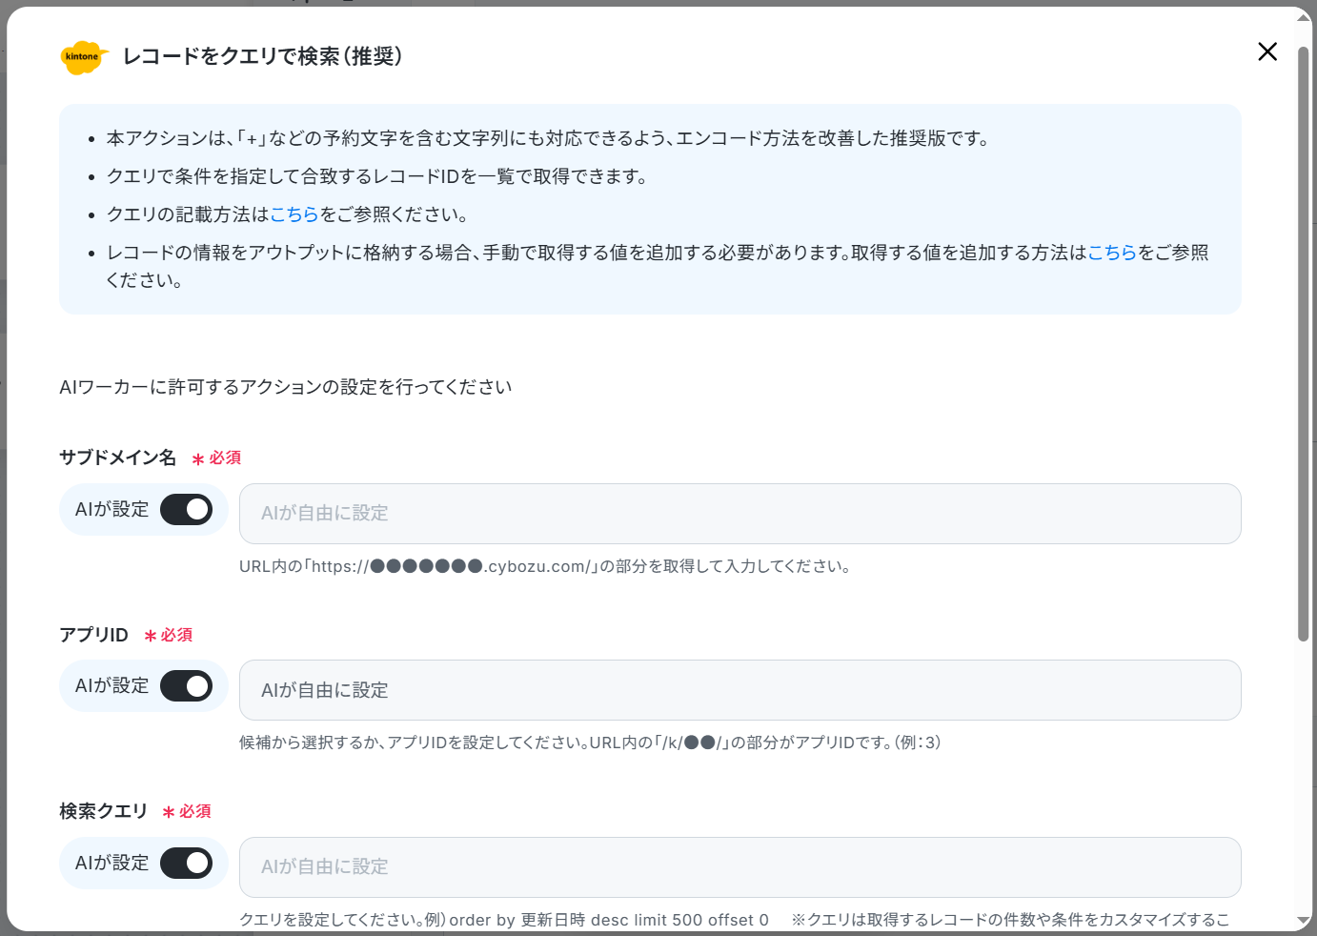
Task: Toggle AIが設定 switch for 検索クエリ
Action: click(x=186, y=864)
